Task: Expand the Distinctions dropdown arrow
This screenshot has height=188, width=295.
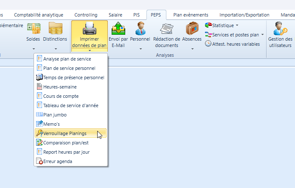Action: 56,49
